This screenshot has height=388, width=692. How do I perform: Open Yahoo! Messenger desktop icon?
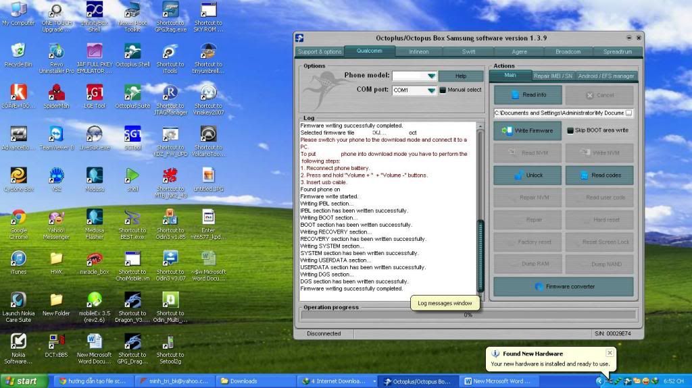pyautogui.click(x=57, y=224)
